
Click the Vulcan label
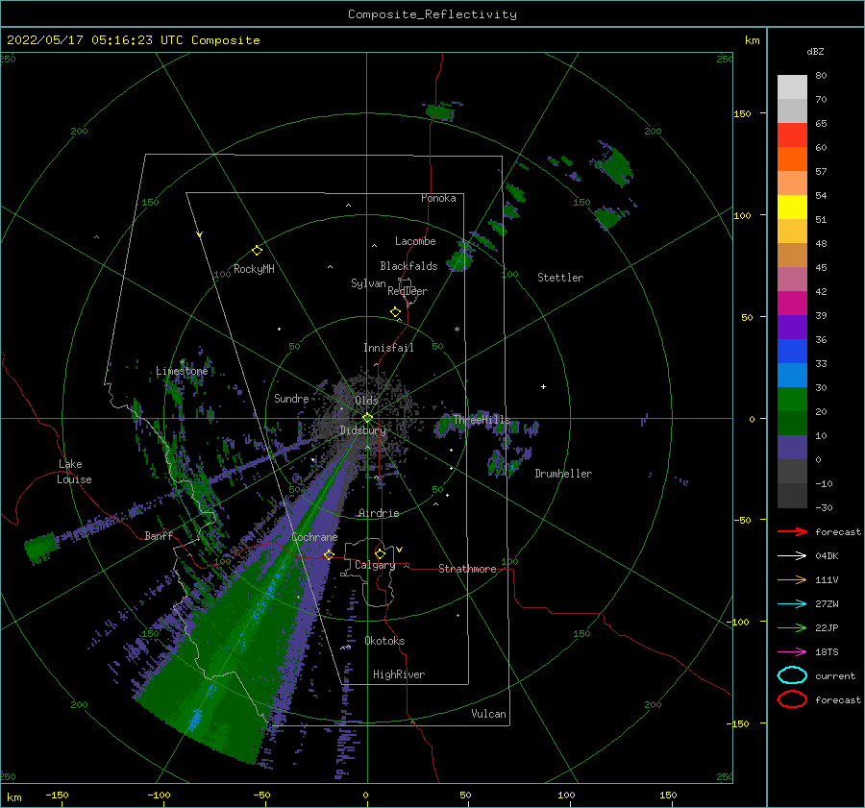(489, 714)
